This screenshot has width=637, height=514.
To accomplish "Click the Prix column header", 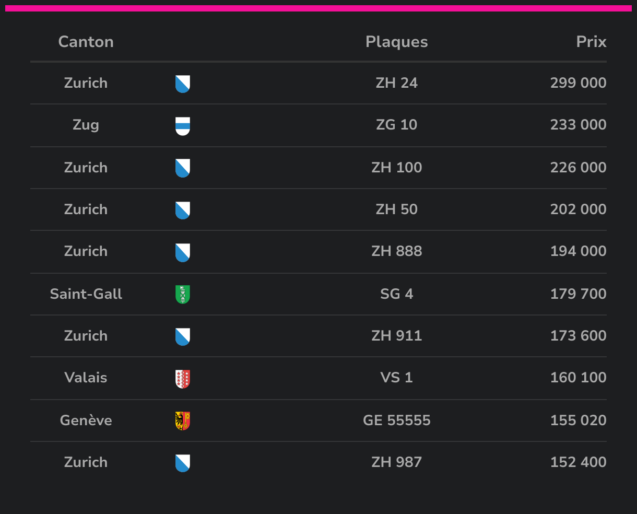I will click(x=591, y=42).
